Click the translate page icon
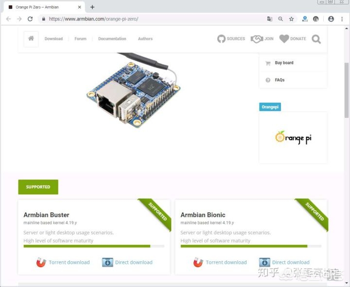The image size is (350, 287). [x=270, y=19]
